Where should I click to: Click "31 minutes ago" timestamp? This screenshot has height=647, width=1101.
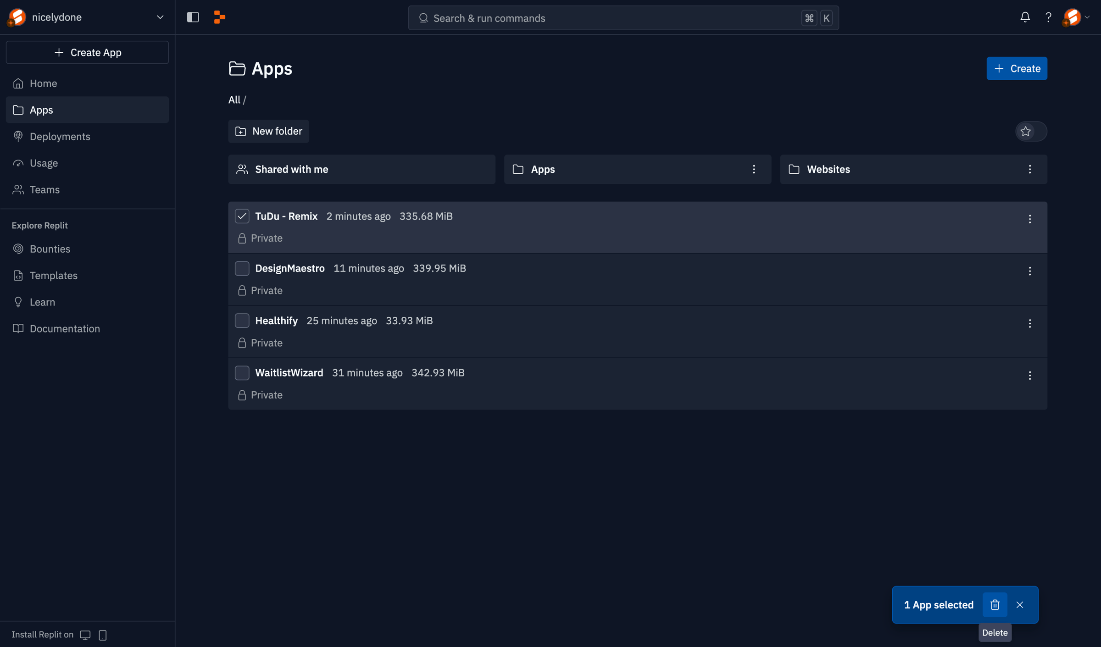[x=367, y=373]
